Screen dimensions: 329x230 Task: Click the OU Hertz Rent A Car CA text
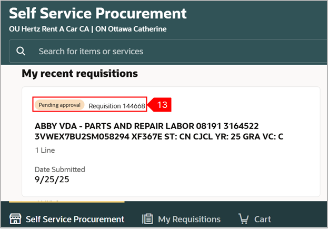click(48, 29)
